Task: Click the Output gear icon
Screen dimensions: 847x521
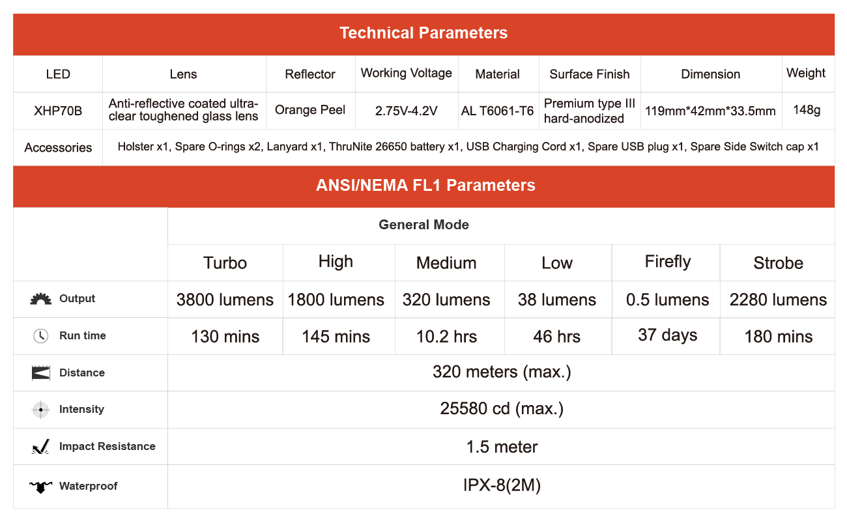Action: point(40,299)
